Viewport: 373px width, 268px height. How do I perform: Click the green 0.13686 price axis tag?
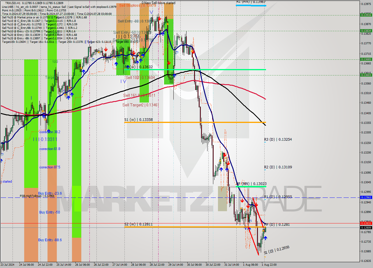tap(366, 59)
